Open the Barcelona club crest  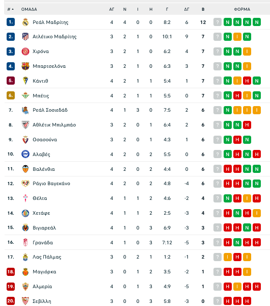[25, 66]
